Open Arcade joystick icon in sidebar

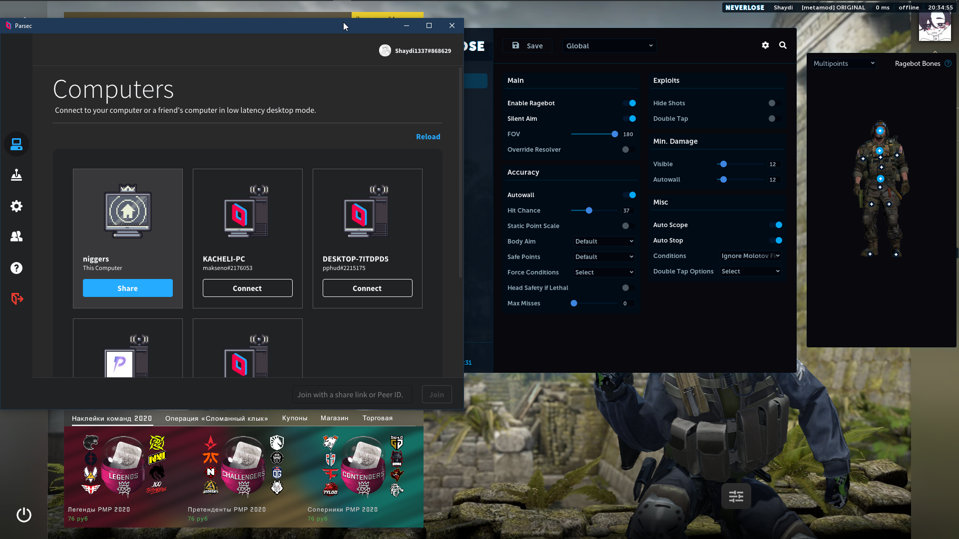[x=16, y=175]
